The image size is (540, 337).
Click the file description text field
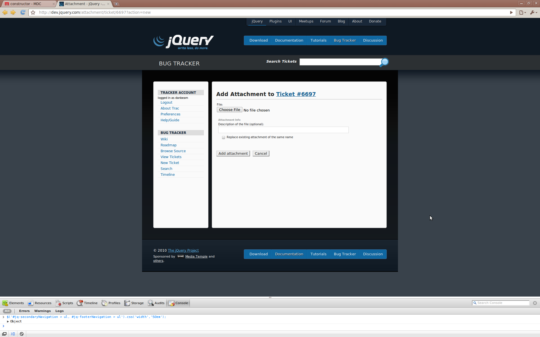283,130
